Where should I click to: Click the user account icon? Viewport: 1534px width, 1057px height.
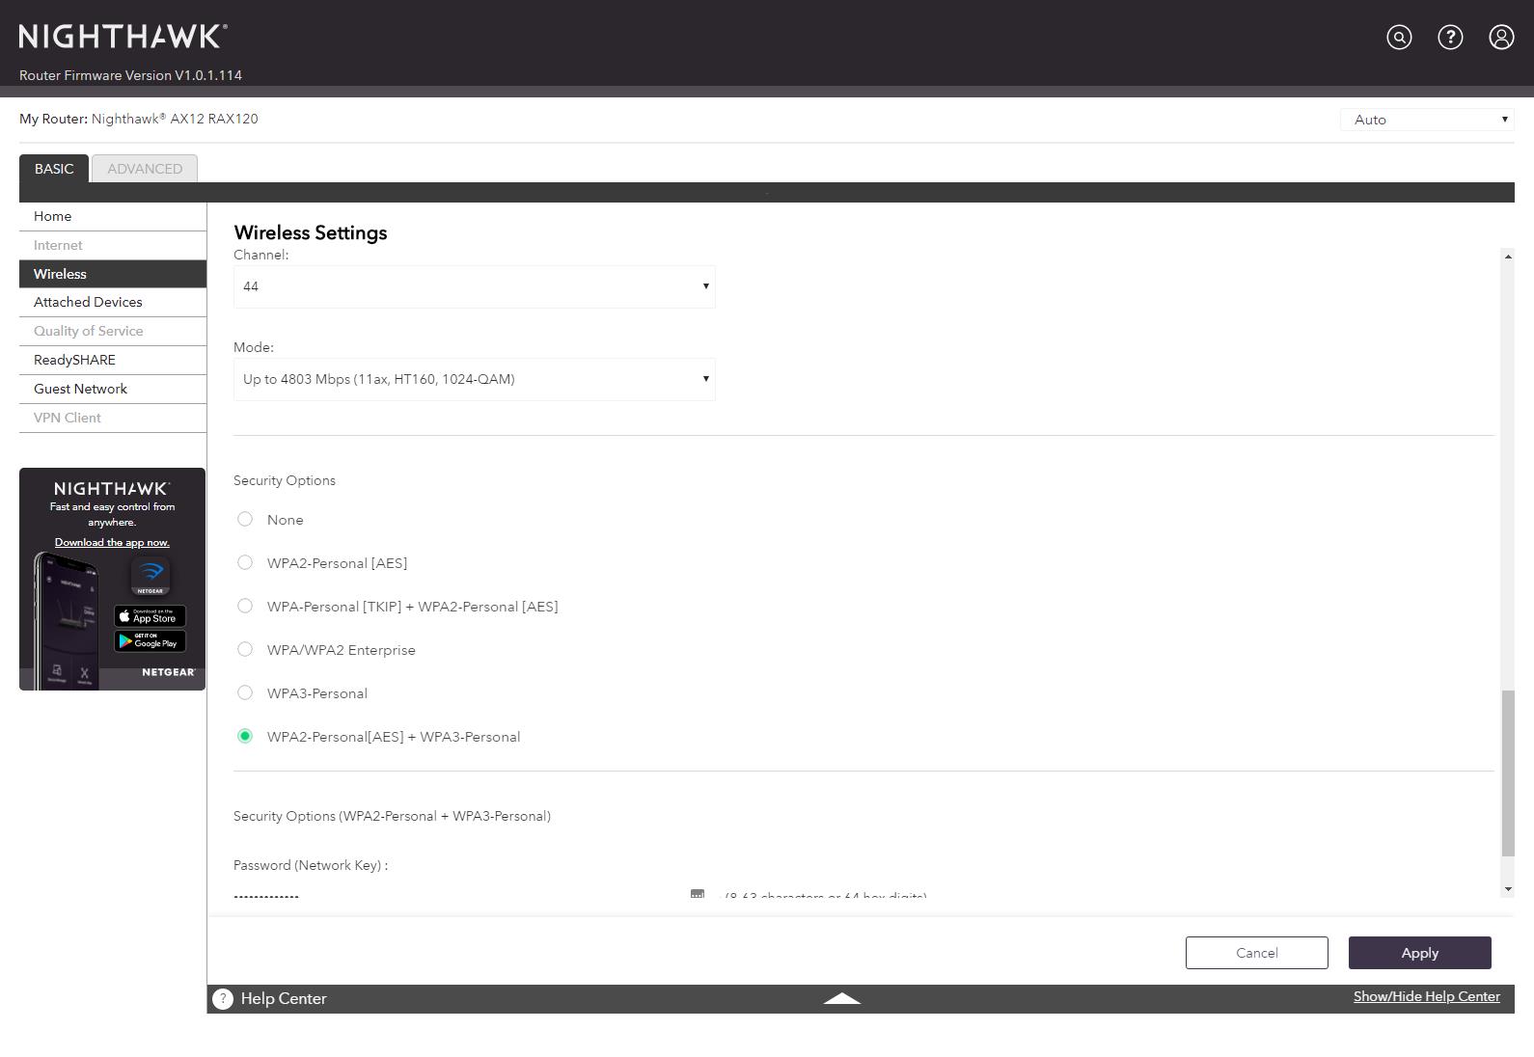[x=1501, y=38]
